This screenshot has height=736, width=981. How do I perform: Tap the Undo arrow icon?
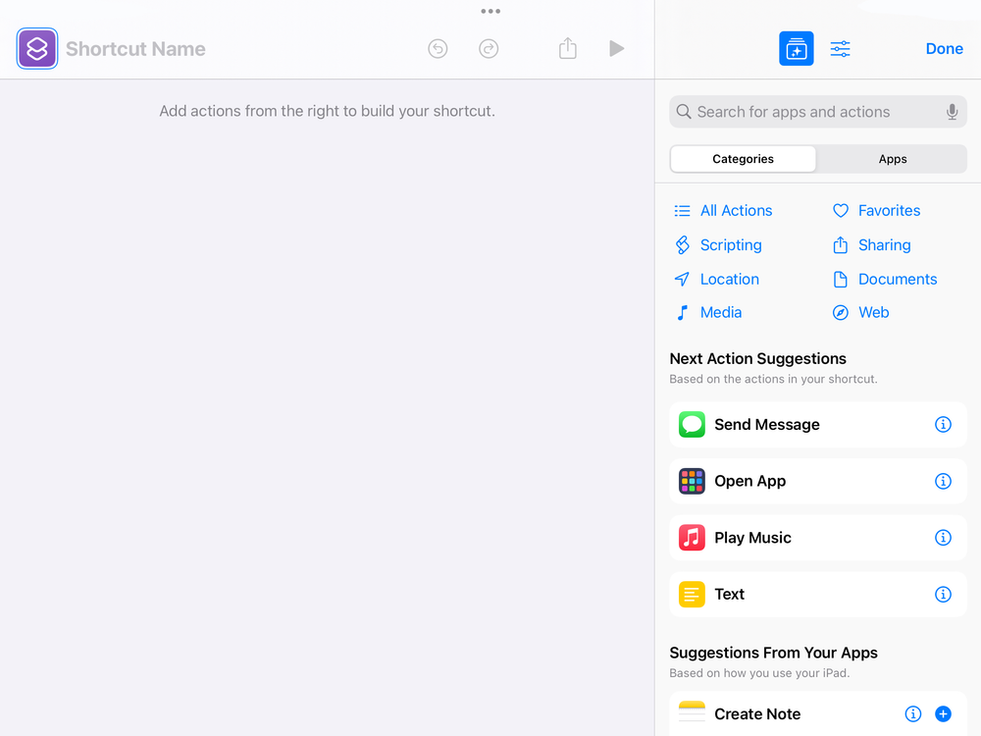438,48
